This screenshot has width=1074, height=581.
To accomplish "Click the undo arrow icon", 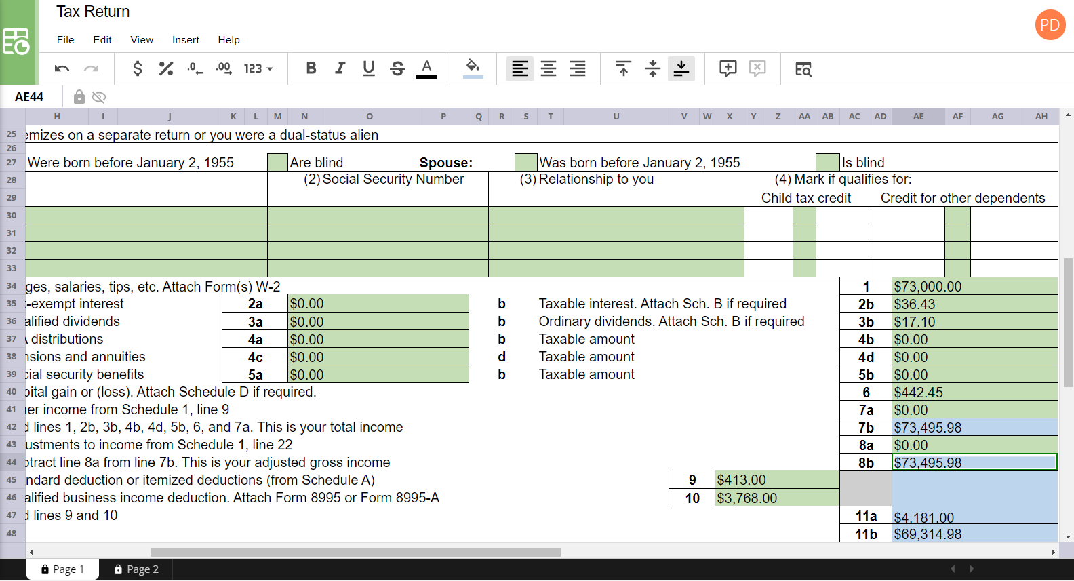I will tap(62, 68).
